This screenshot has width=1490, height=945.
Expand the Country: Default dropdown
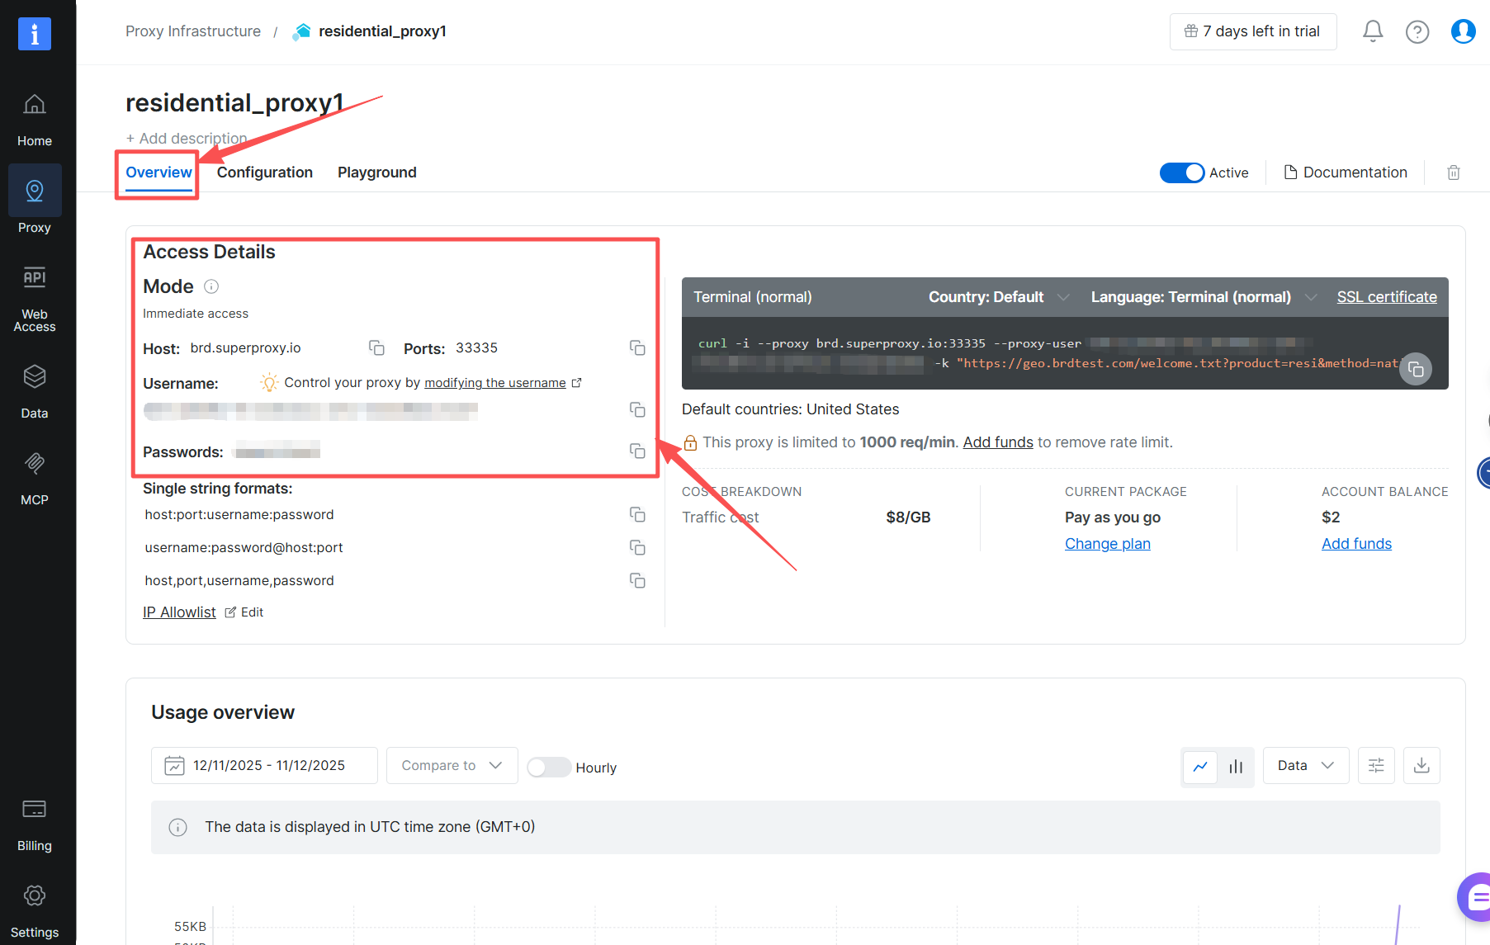[998, 297]
